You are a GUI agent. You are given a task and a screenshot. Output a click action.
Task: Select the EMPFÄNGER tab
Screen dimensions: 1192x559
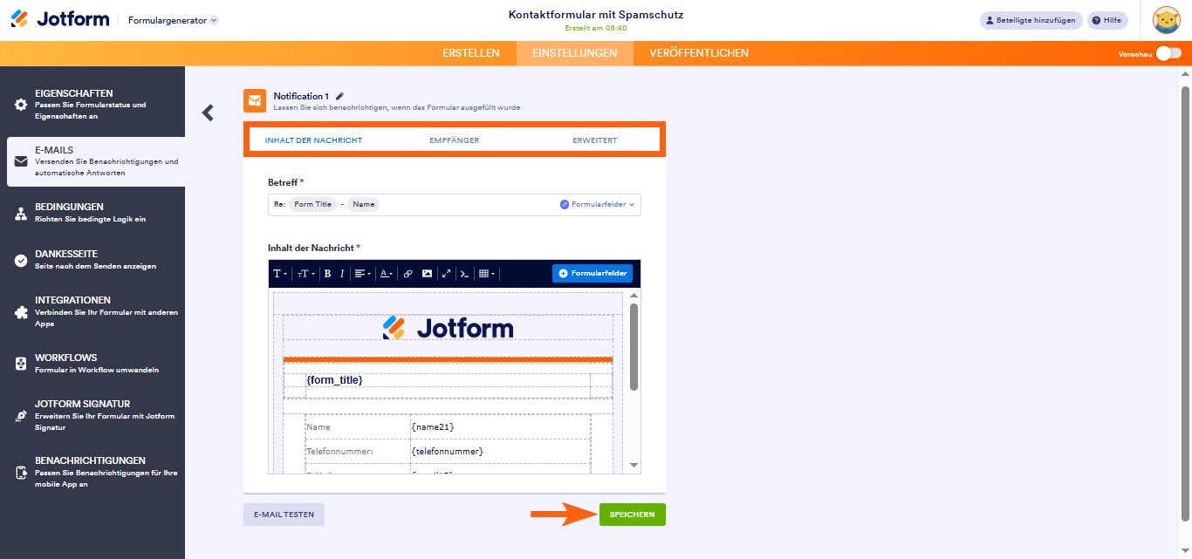[x=454, y=140]
